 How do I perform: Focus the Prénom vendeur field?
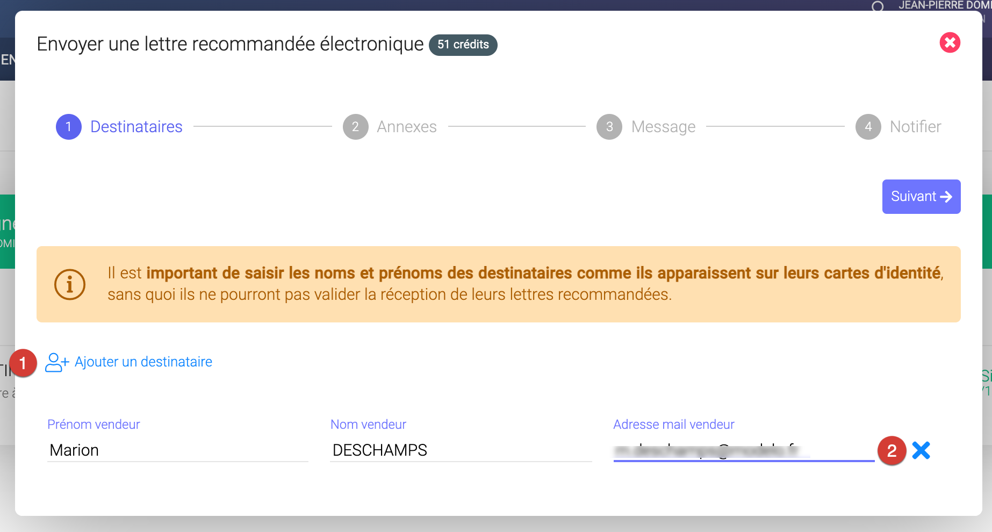pyautogui.click(x=177, y=450)
